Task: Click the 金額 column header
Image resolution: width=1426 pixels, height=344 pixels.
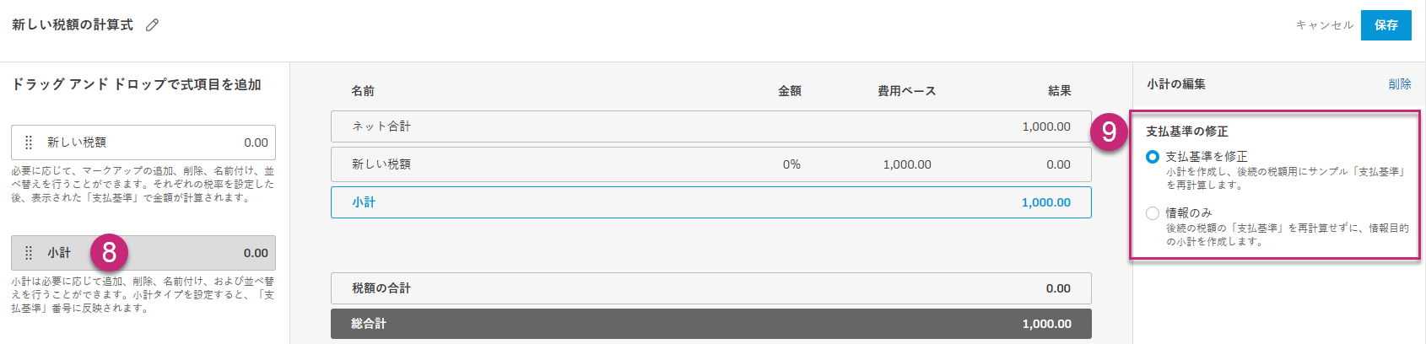Action: (x=790, y=91)
